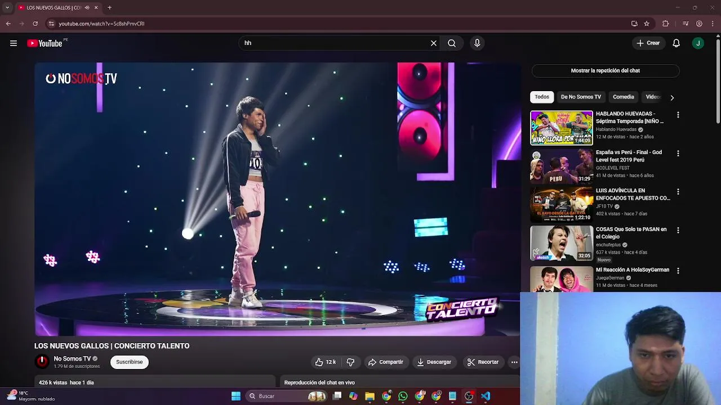
Task: Open the No Somos TV channel name
Action: (72, 359)
